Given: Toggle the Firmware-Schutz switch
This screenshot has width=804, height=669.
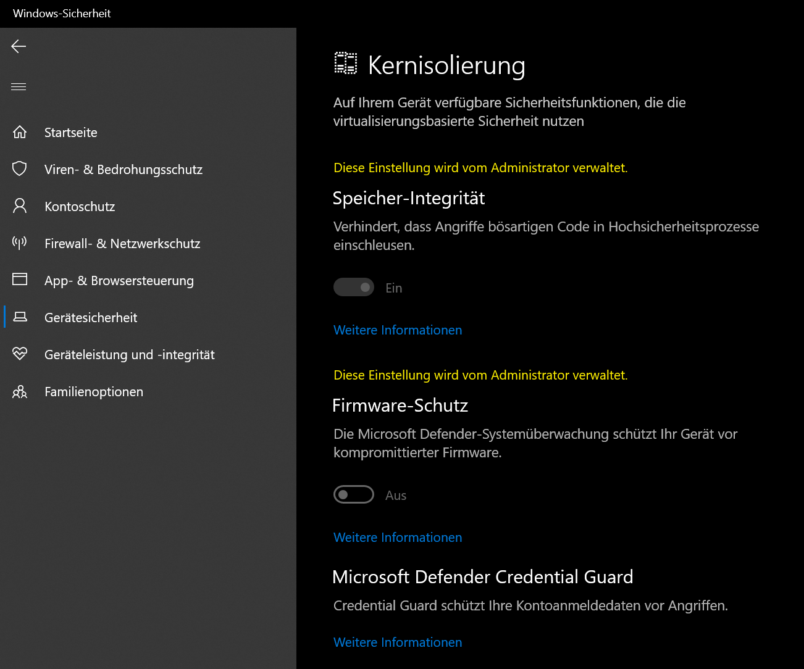Looking at the screenshot, I should coord(354,494).
